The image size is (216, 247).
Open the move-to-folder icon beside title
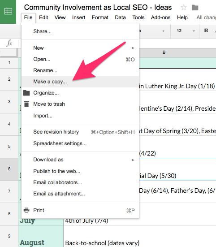[195, 8]
